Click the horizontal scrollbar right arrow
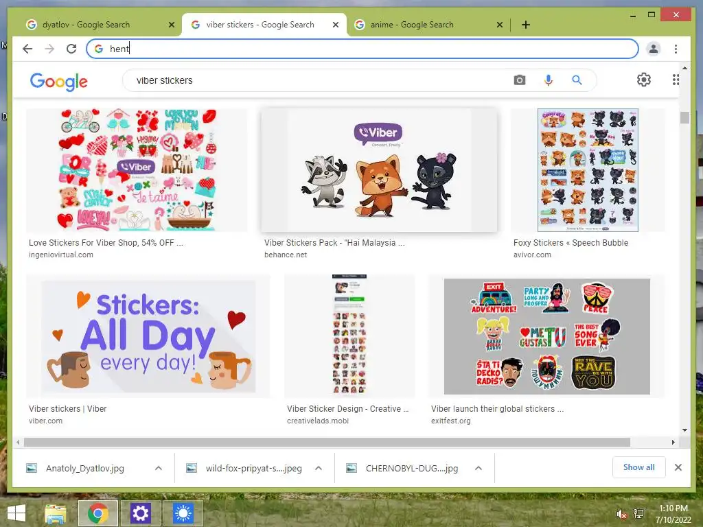Image resolution: width=703 pixels, height=527 pixels. tap(673, 443)
